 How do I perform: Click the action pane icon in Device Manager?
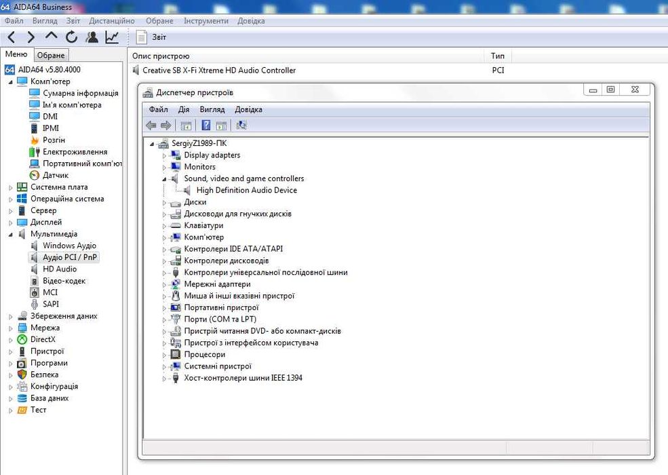coord(221,126)
